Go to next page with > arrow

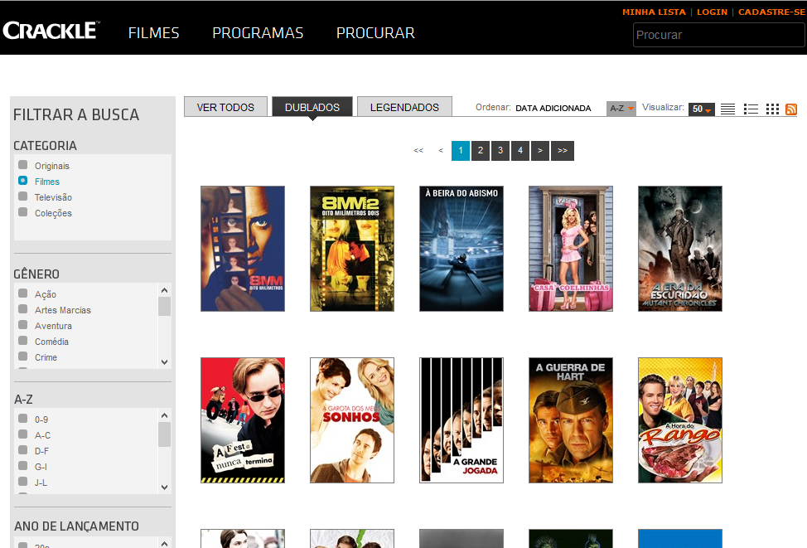[540, 151]
